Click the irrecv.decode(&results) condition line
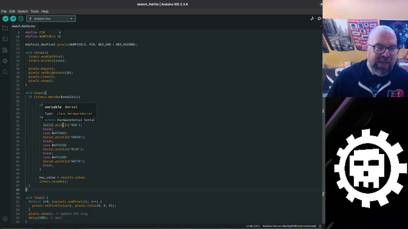 (54, 97)
